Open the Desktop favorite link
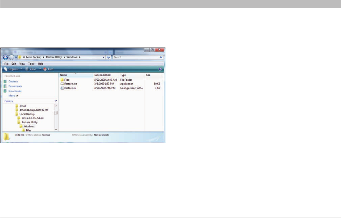341x218 pixels. 13,81
